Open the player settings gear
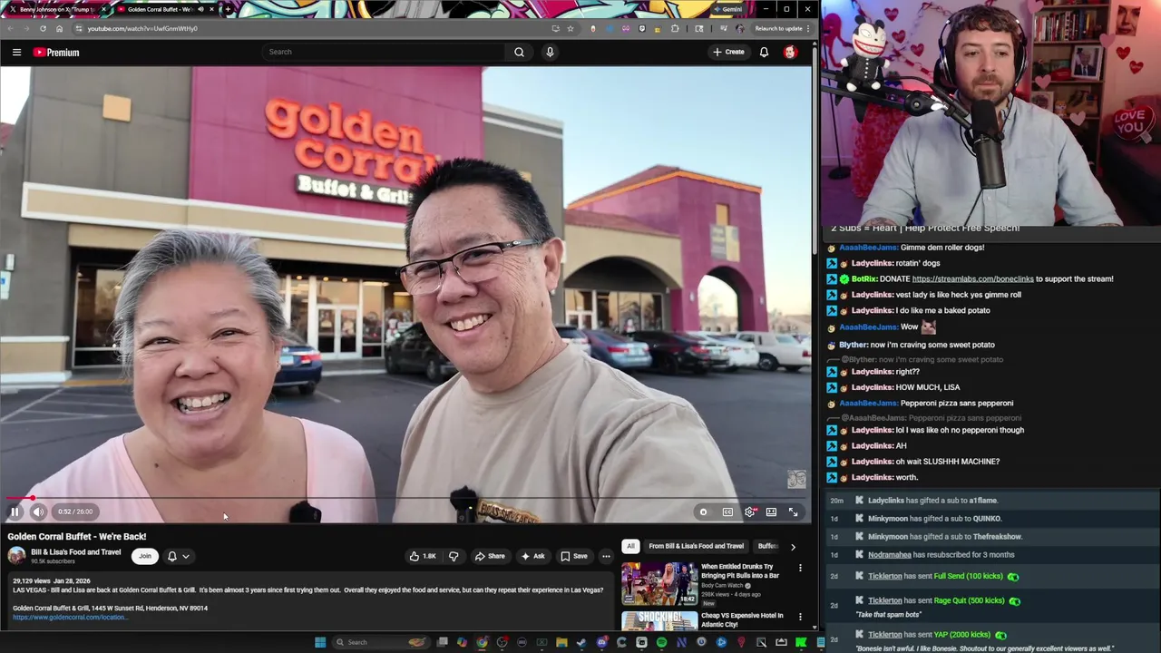 pos(749,512)
